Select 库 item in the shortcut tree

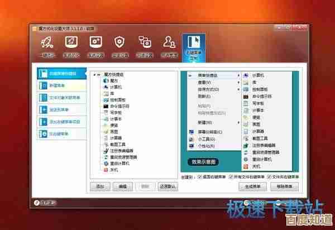tap(109, 94)
